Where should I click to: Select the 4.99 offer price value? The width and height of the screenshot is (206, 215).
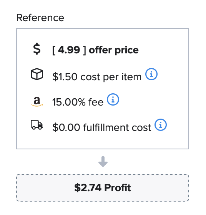click(69, 50)
